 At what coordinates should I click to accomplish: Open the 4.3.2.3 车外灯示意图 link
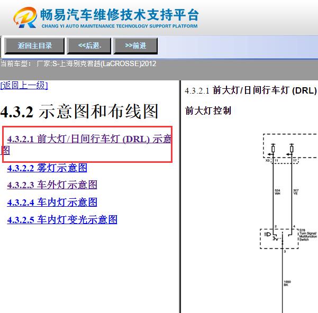(52, 185)
